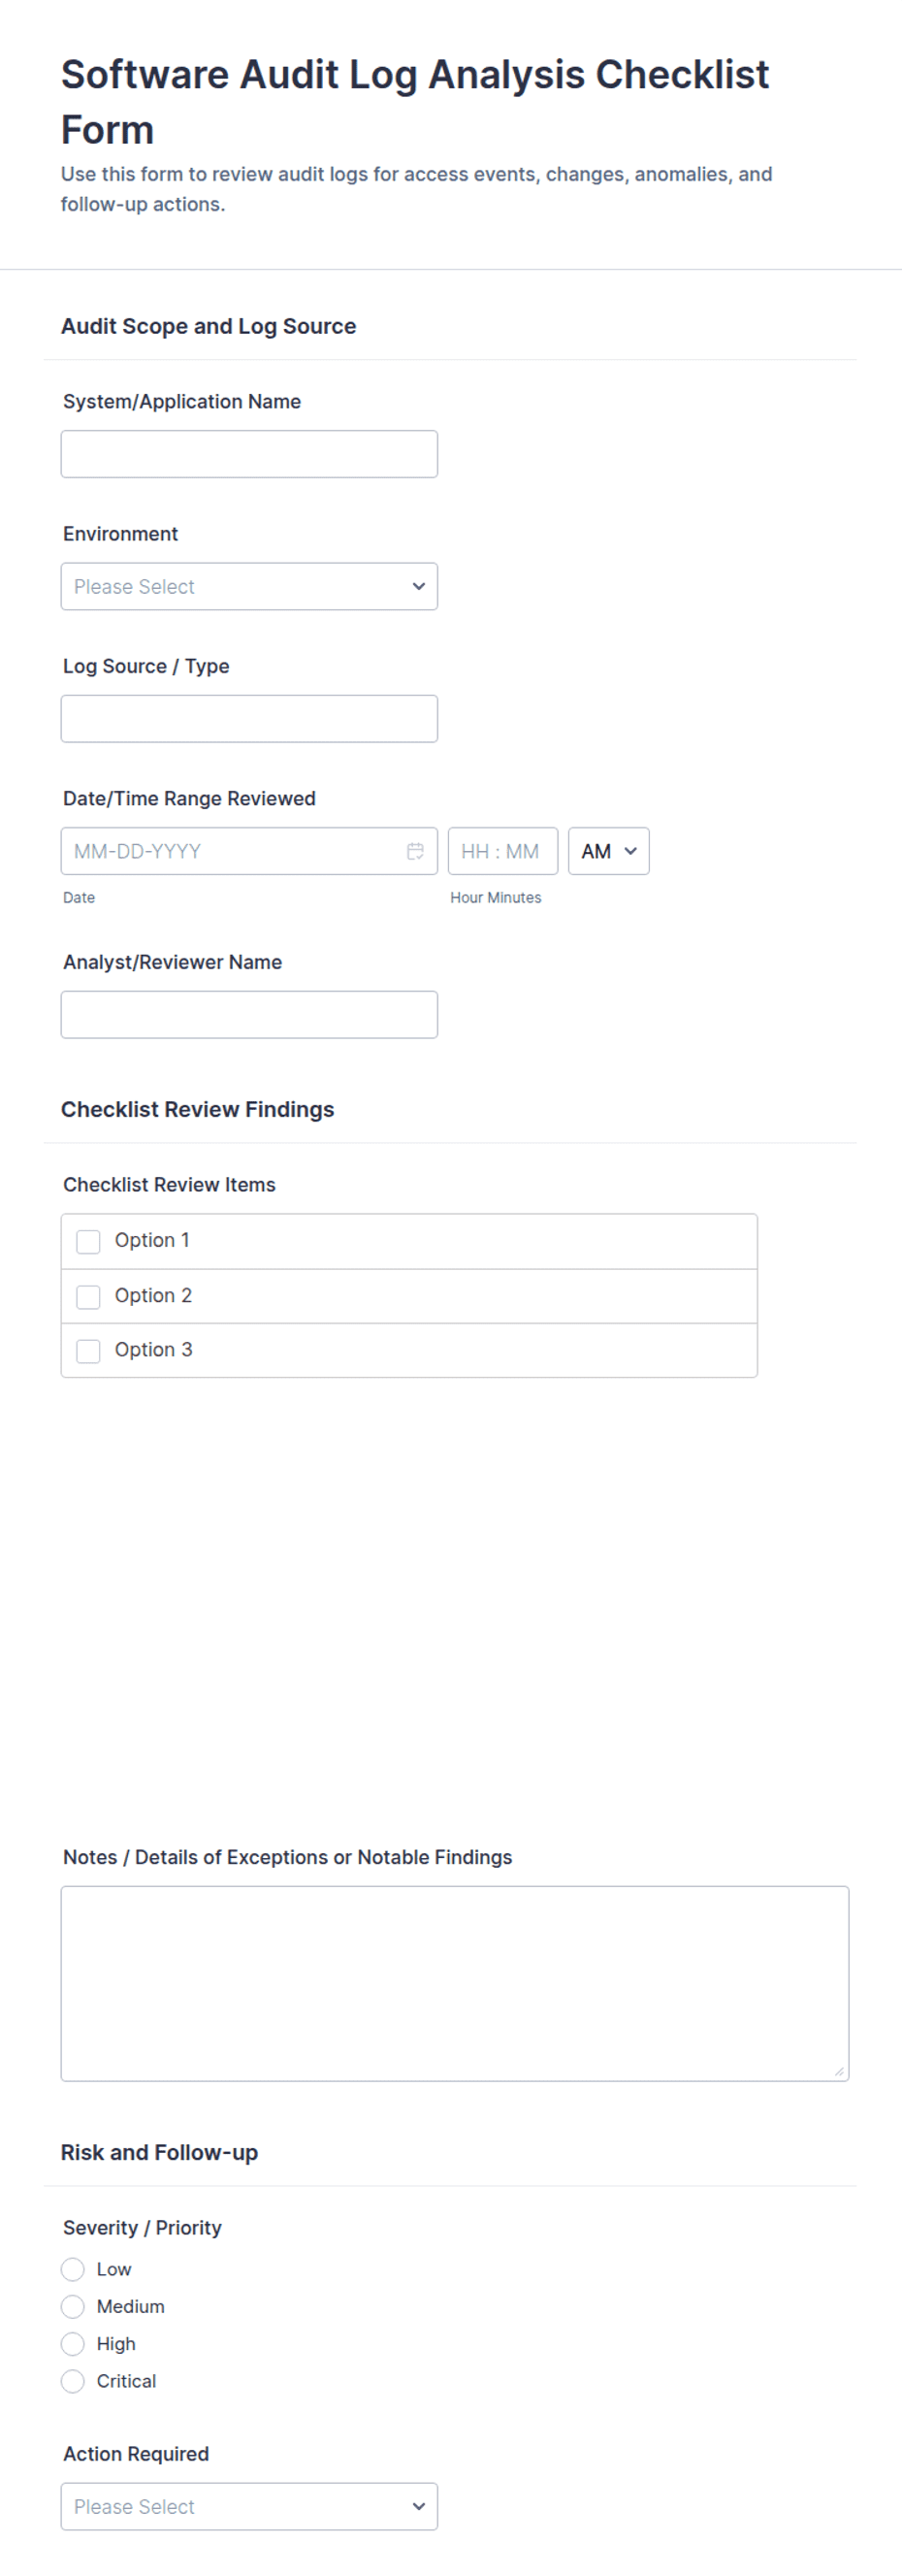Image resolution: width=902 pixels, height=2576 pixels.
Task: Open the calendar date picker icon
Action: coord(415,851)
